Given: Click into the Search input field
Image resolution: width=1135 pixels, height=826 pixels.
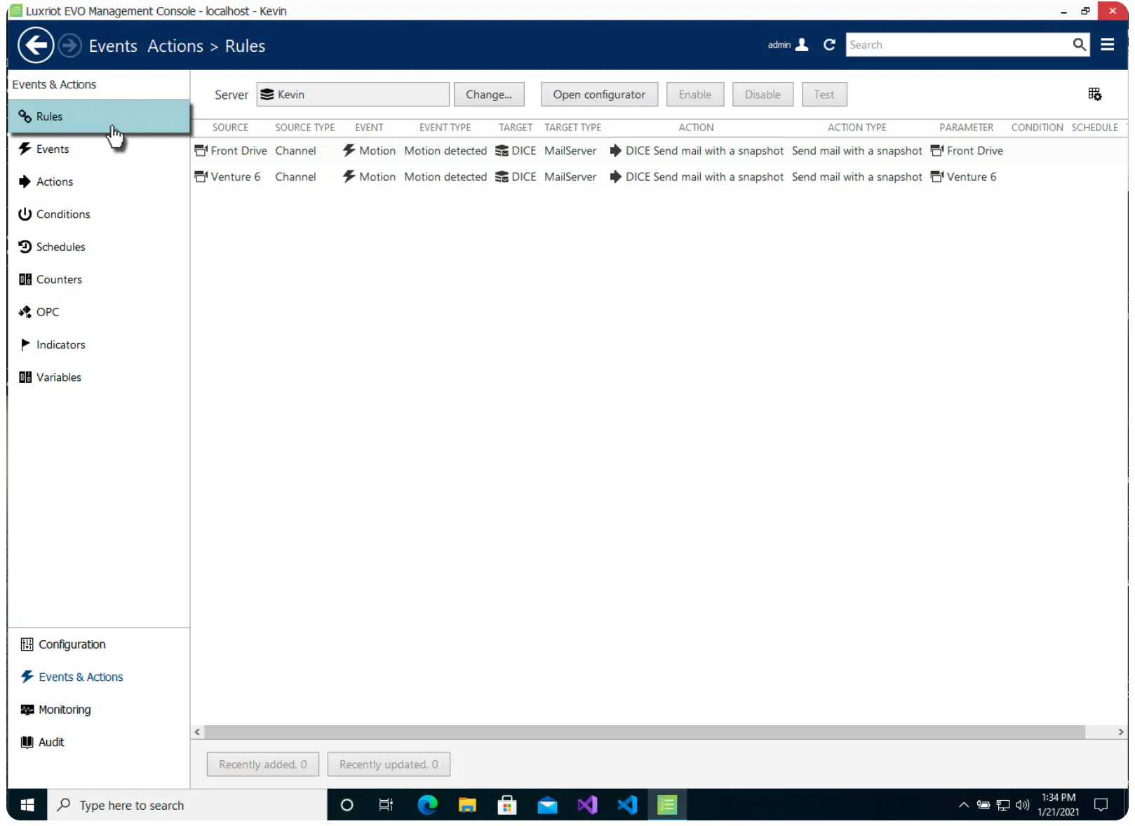Looking at the screenshot, I should point(958,45).
